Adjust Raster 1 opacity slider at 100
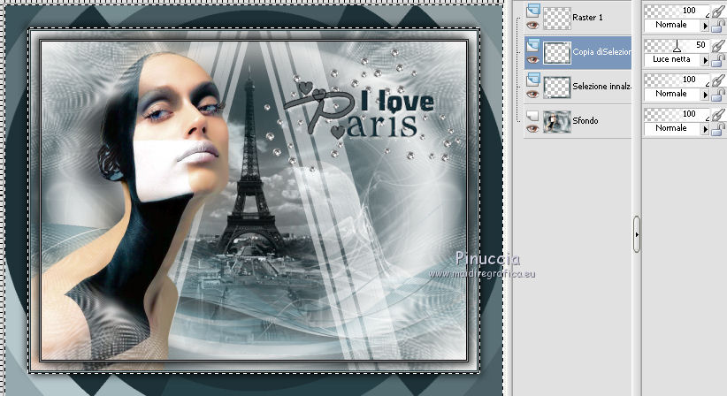This screenshot has height=396, width=727. pos(677,11)
